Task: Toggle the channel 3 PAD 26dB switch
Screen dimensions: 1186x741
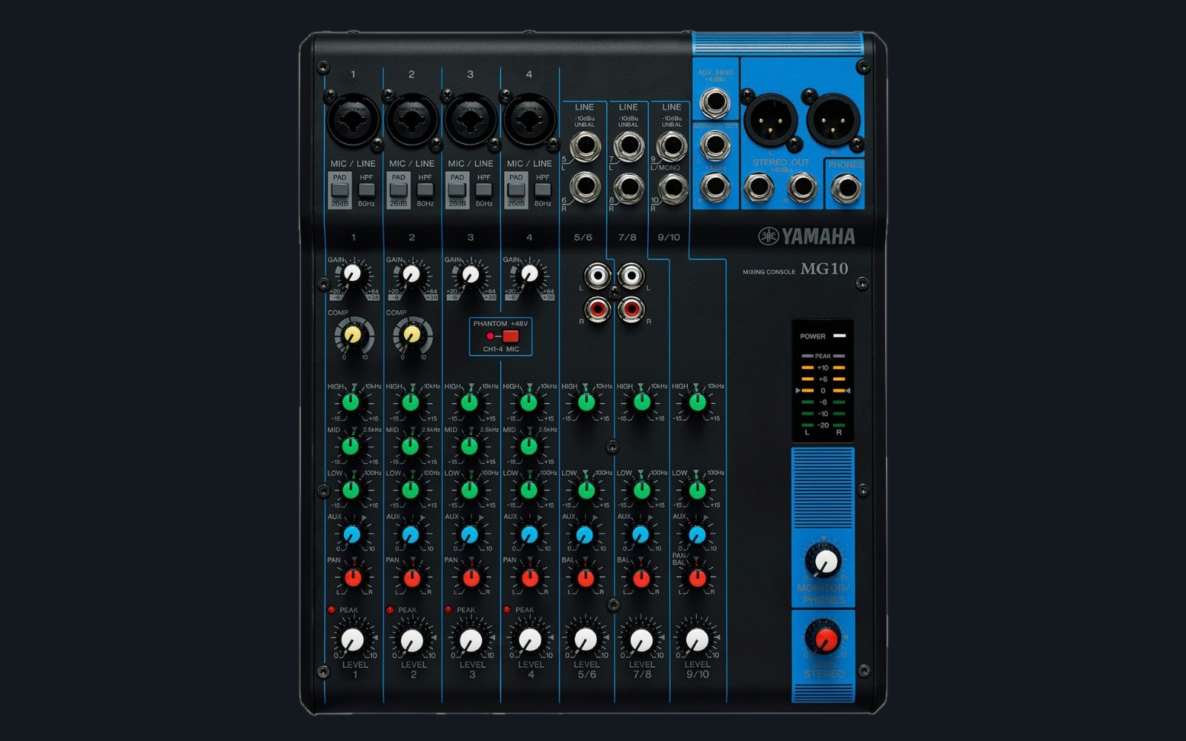Action: pyautogui.click(x=457, y=191)
